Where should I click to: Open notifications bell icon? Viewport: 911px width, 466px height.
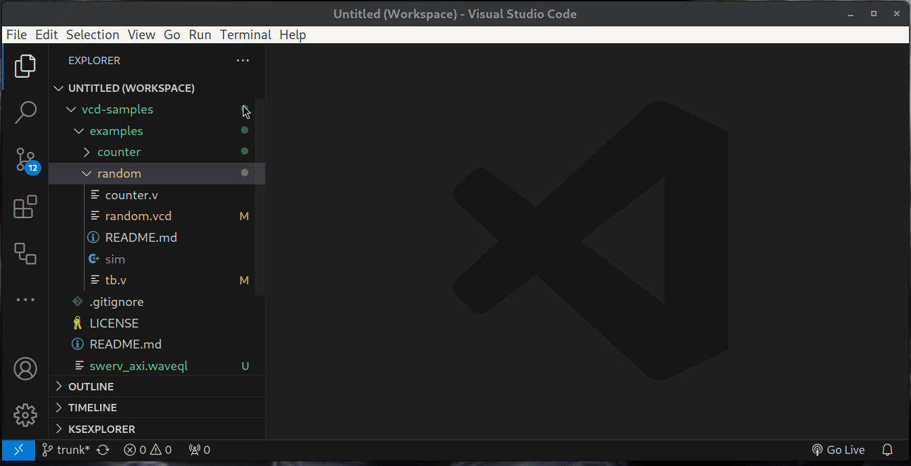(887, 450)
